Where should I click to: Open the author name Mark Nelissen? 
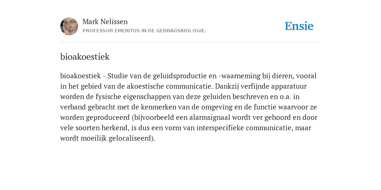[105, 22]
